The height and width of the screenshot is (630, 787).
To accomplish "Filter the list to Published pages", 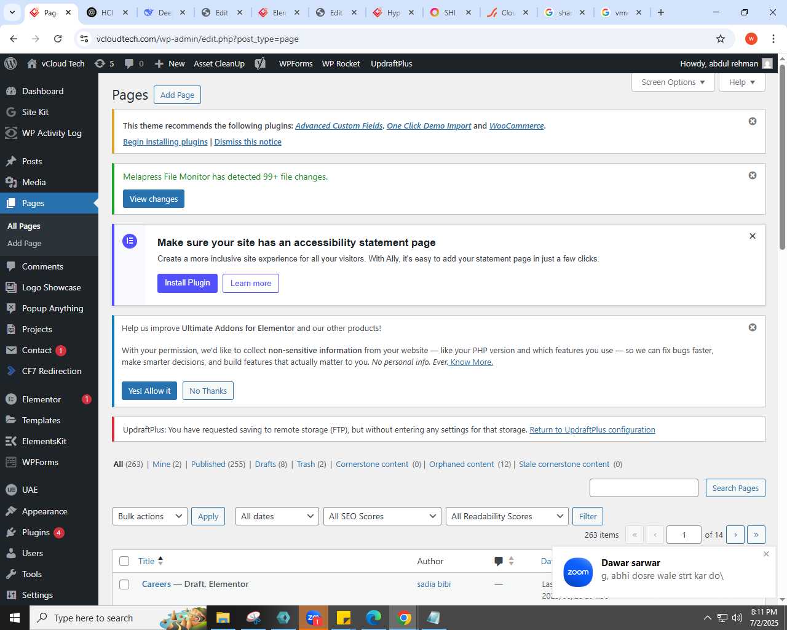I will 208,464.
